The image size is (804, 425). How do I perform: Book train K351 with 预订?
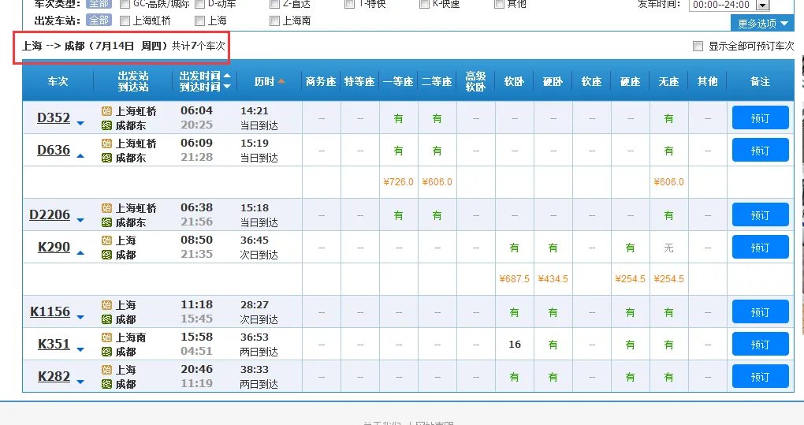coord(760,344)
